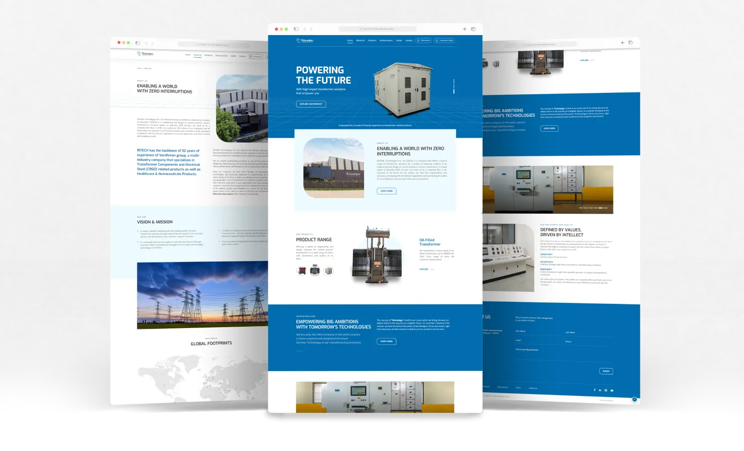This screenshot has width=744, height=451.
Task: Click Know More button in right window
Action: 549,128
